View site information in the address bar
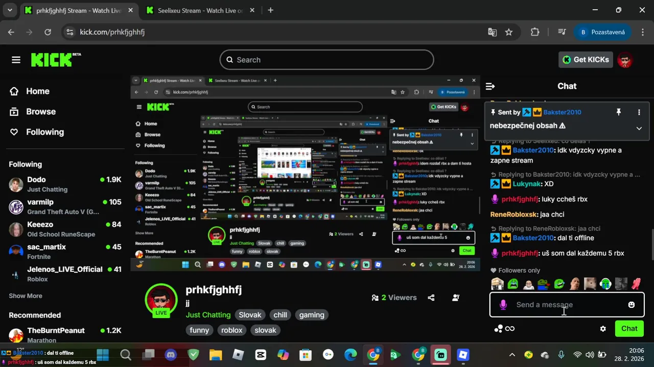 pos(71,32)
